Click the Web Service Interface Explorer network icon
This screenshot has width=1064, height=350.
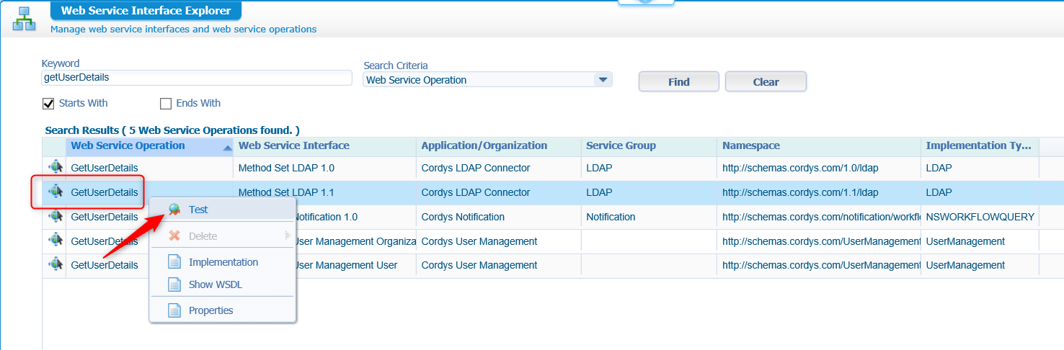click(25, 19)
